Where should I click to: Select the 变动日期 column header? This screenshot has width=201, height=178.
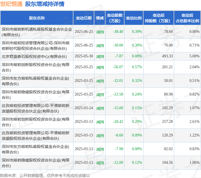pos(84,18)
